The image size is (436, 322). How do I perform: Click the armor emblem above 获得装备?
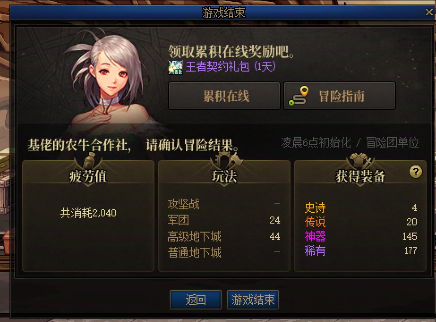[x=360, y=161]
